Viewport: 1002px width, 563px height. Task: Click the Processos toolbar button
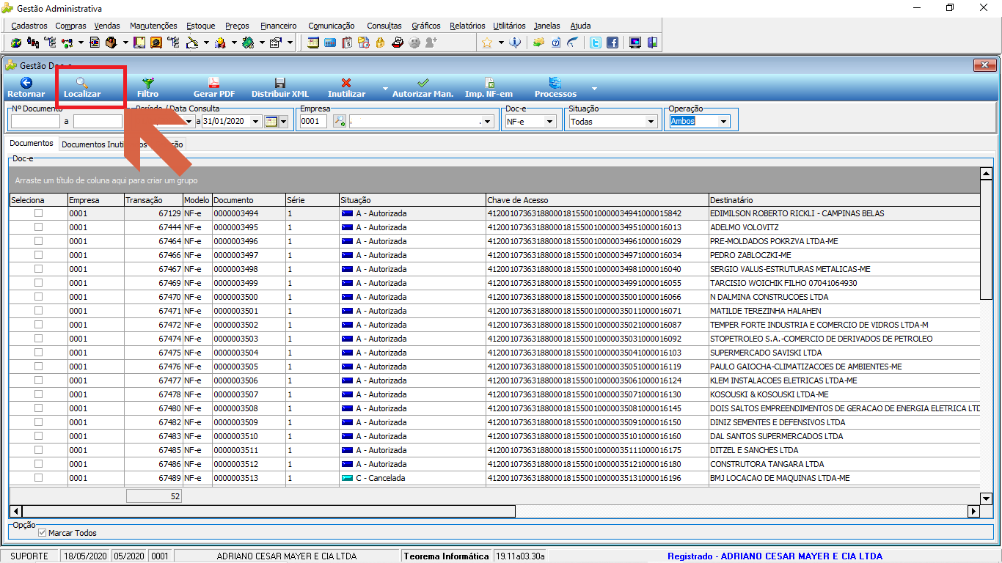click(555, 88)
